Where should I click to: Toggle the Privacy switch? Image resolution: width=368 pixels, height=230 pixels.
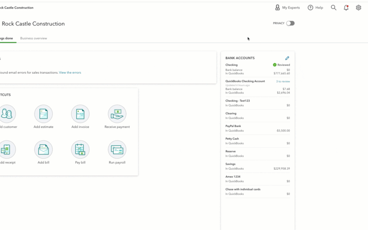click(290, 23)
